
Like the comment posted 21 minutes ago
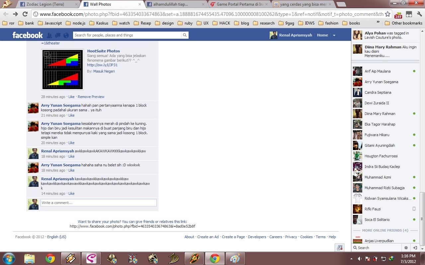[71, 115]
